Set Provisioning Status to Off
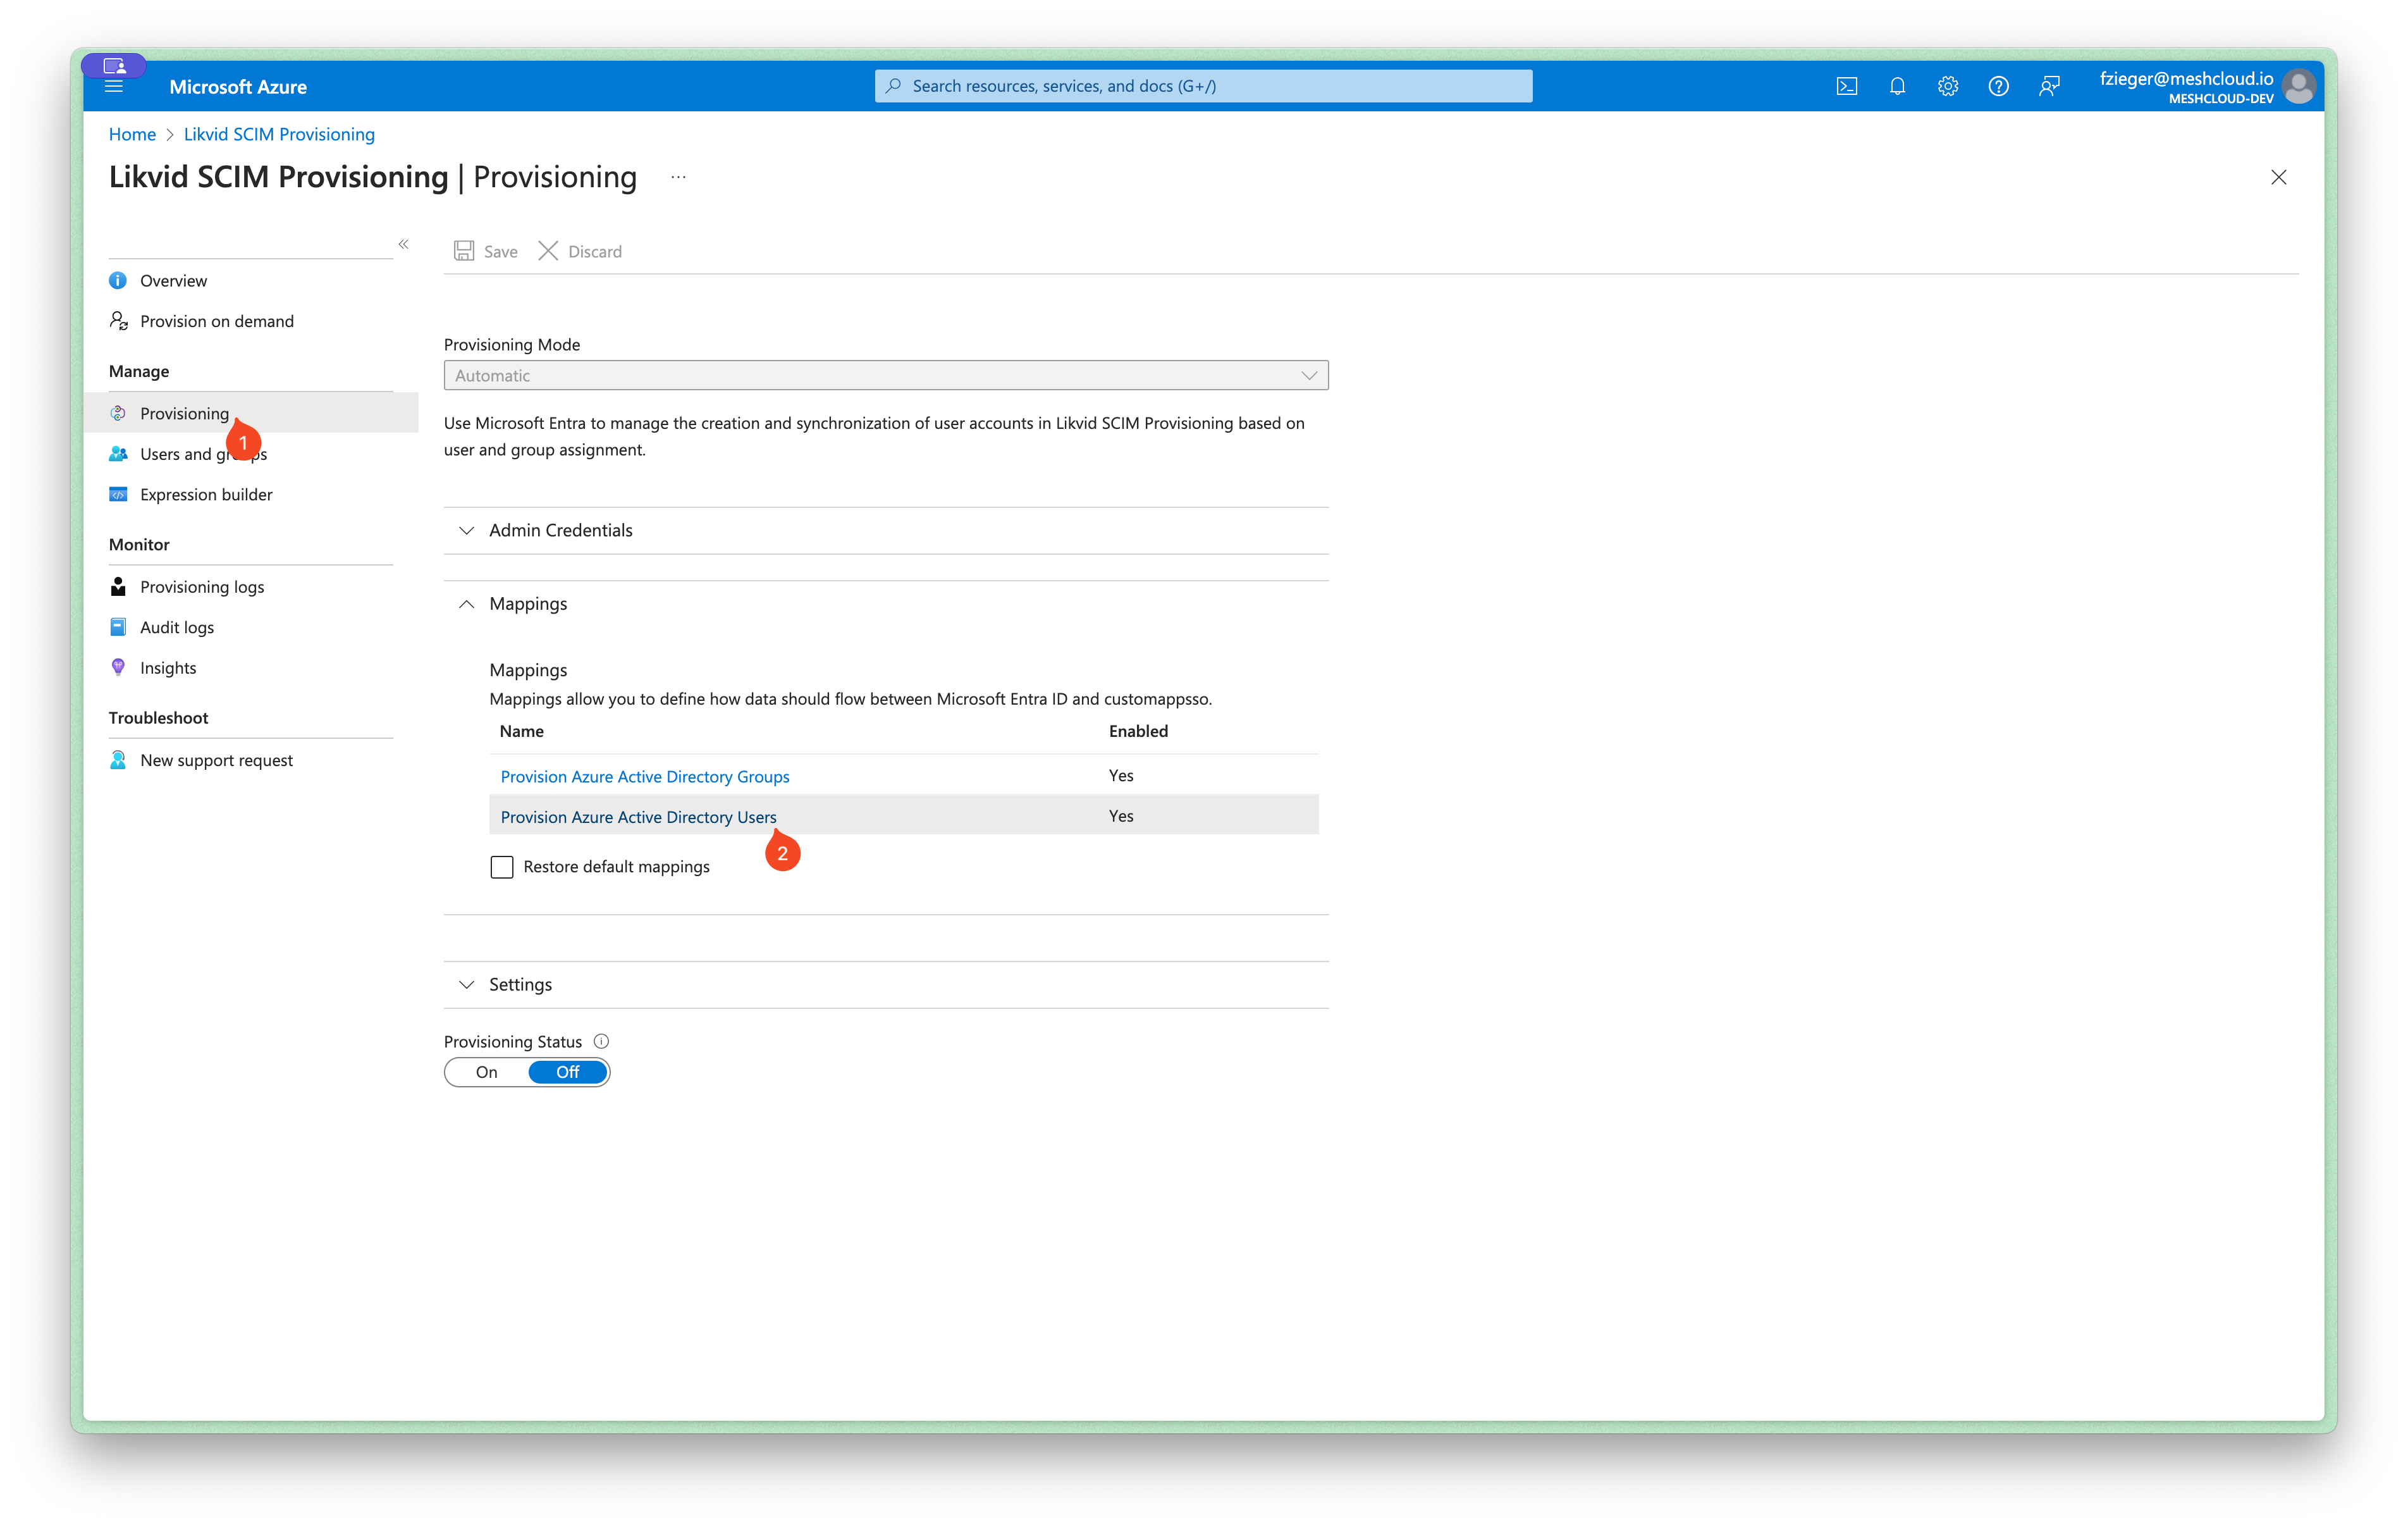2408x1527 pixels. (567, 1072)
